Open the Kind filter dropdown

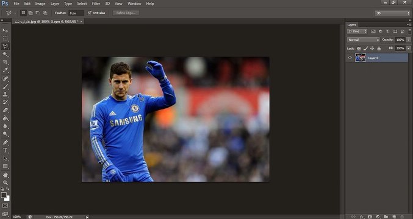click(357, 31)
